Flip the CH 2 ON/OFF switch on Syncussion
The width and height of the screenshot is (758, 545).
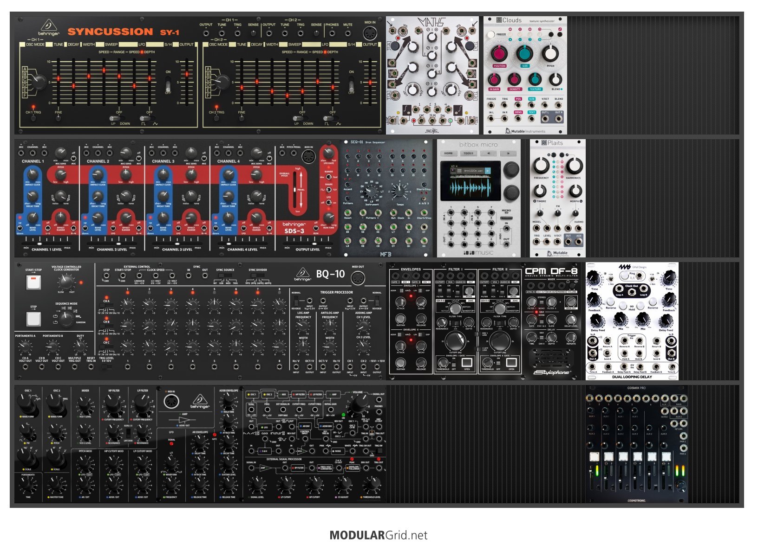(x=352, y=85)
